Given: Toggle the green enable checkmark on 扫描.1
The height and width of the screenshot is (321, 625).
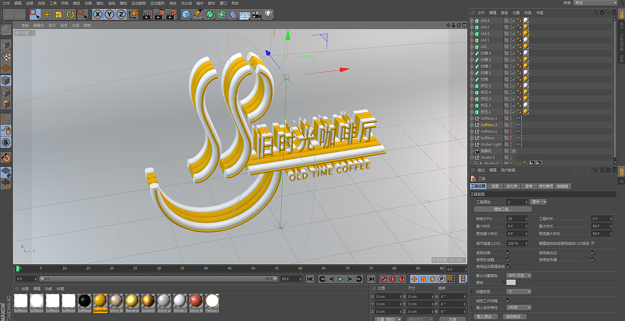Looking at the screenshot, I should [514, 73].
